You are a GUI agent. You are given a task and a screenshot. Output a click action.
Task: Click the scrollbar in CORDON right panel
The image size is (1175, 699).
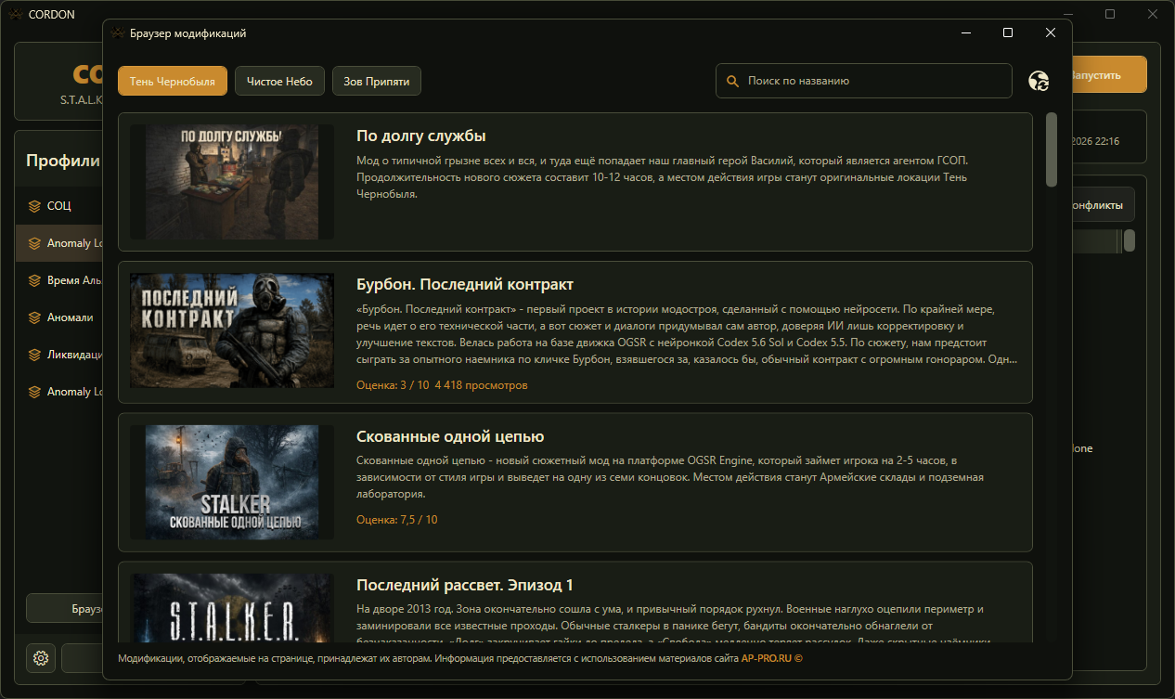[x=1130, y=240]
